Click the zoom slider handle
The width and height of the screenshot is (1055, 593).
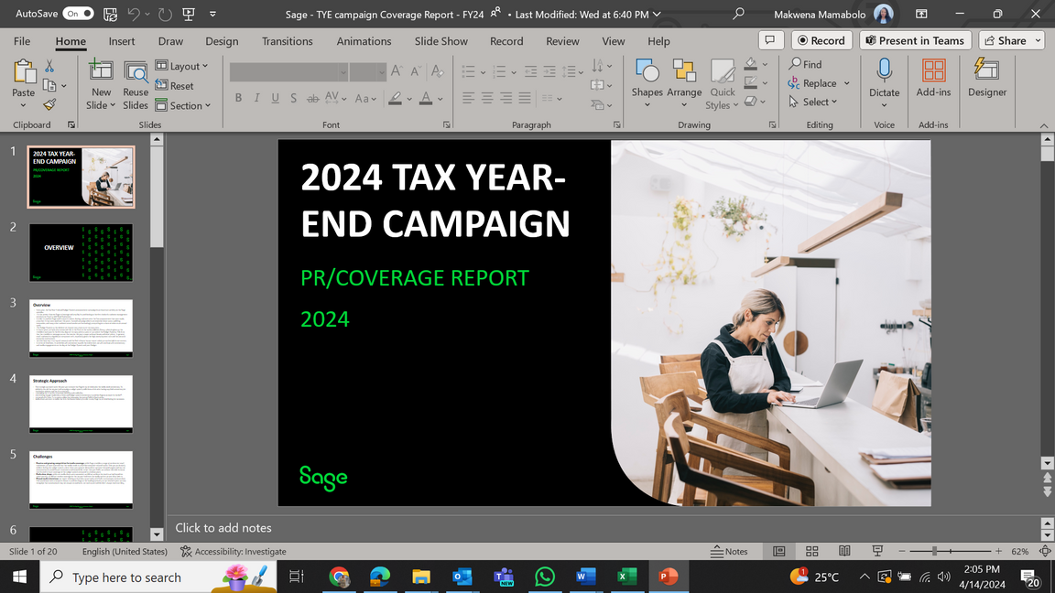(x=934, y=551)
